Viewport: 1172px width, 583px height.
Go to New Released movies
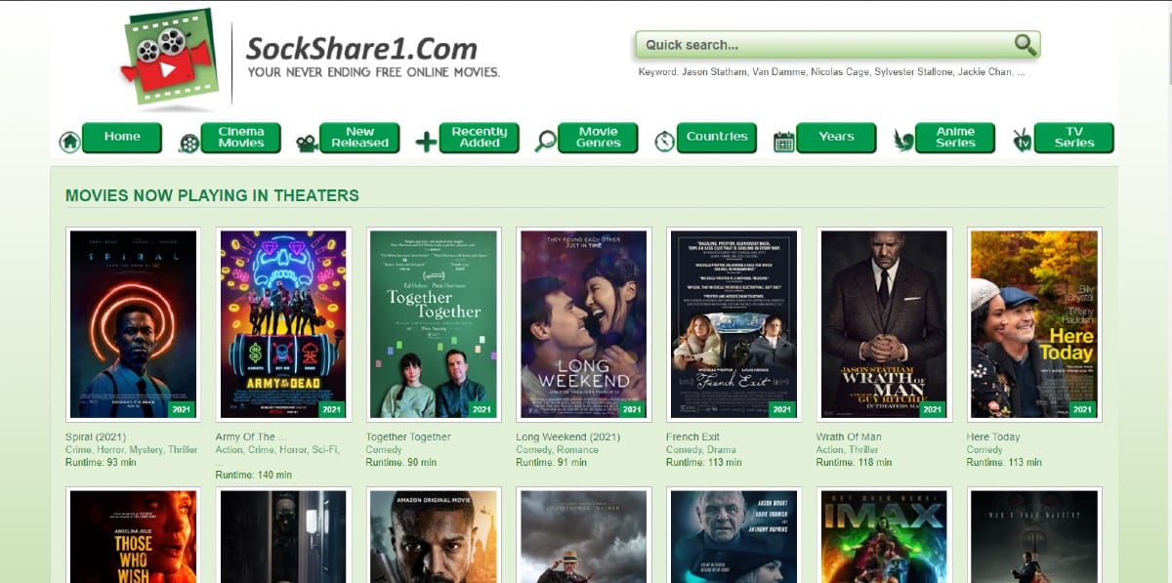tap(359, 138)
